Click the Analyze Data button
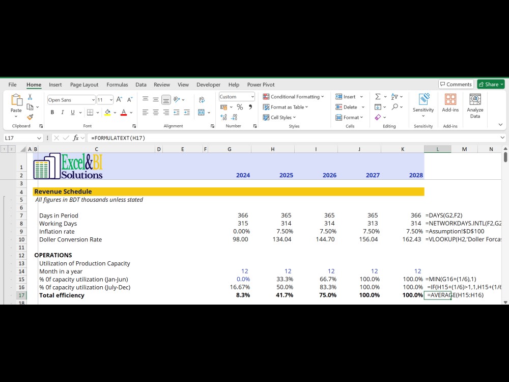This screenshot has width=509, height=382. [475, 105]
